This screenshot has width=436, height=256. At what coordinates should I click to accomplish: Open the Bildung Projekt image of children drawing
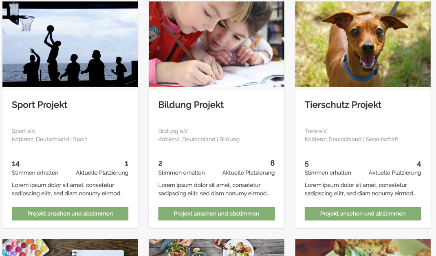pyautogui.click(x=216, y=44)
